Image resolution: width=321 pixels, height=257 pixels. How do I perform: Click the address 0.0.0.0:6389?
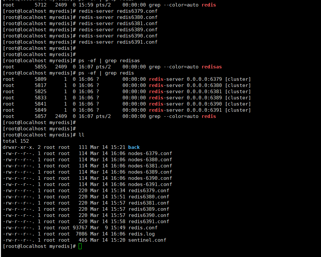204,98
